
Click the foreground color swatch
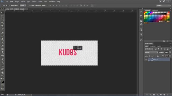(x=2, y=81)
